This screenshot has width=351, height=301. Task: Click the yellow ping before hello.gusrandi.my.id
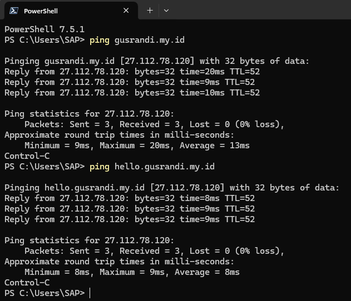[100, 167]
